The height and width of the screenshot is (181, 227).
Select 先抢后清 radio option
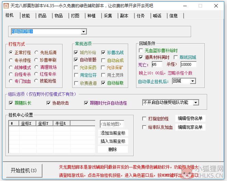(x=36, y=52)
